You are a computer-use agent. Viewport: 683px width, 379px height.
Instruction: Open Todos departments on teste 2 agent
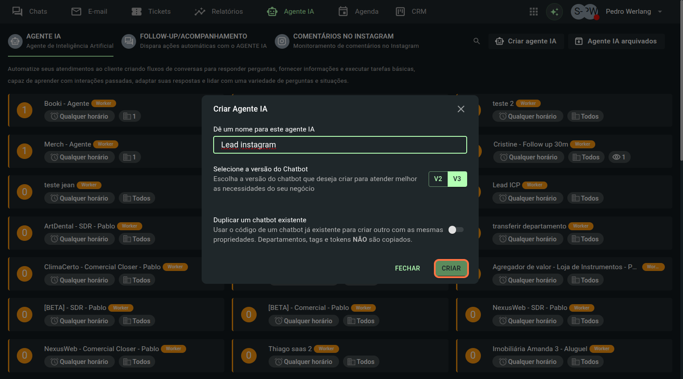point(585,116)
